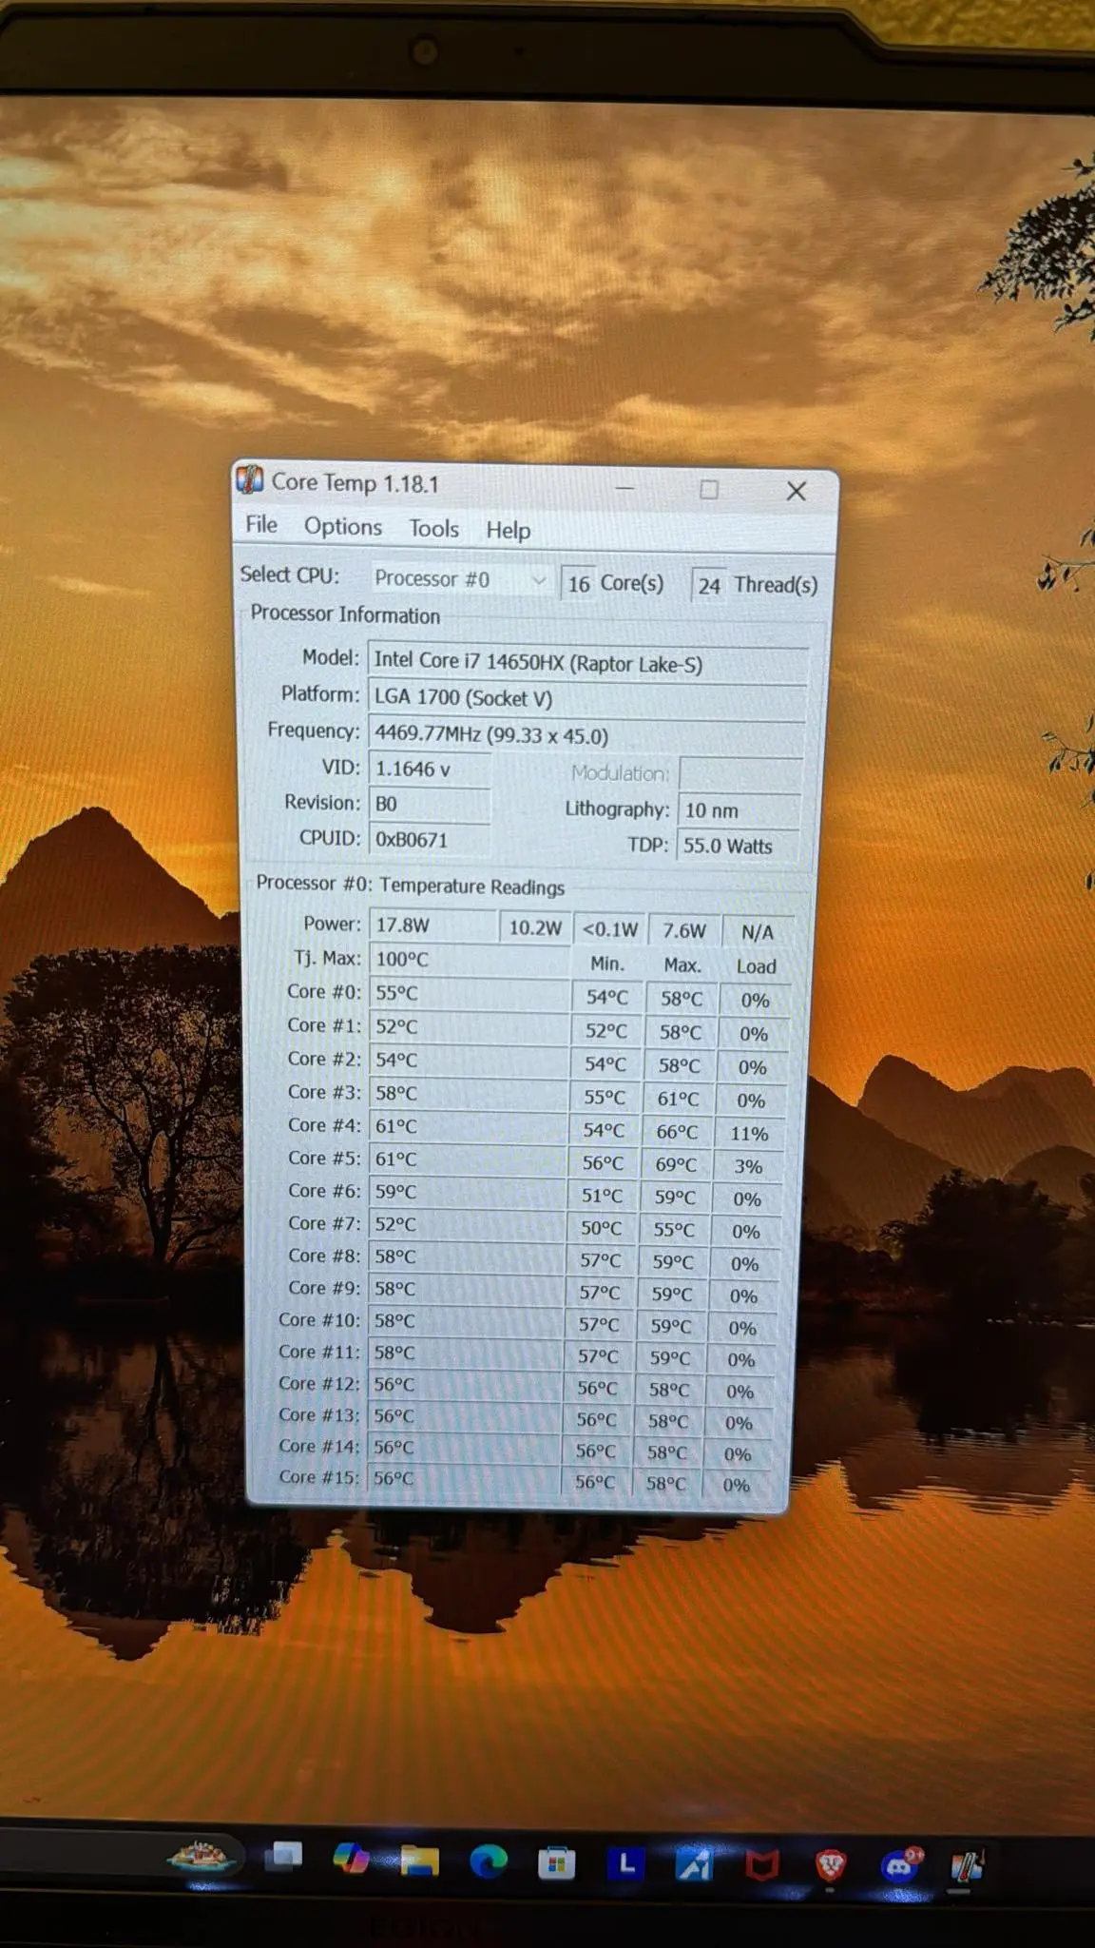The height and width of the screenshot is (1948, 1095).
Task: Click the CPUID value 0xB0671
Action: coord(430,839)
